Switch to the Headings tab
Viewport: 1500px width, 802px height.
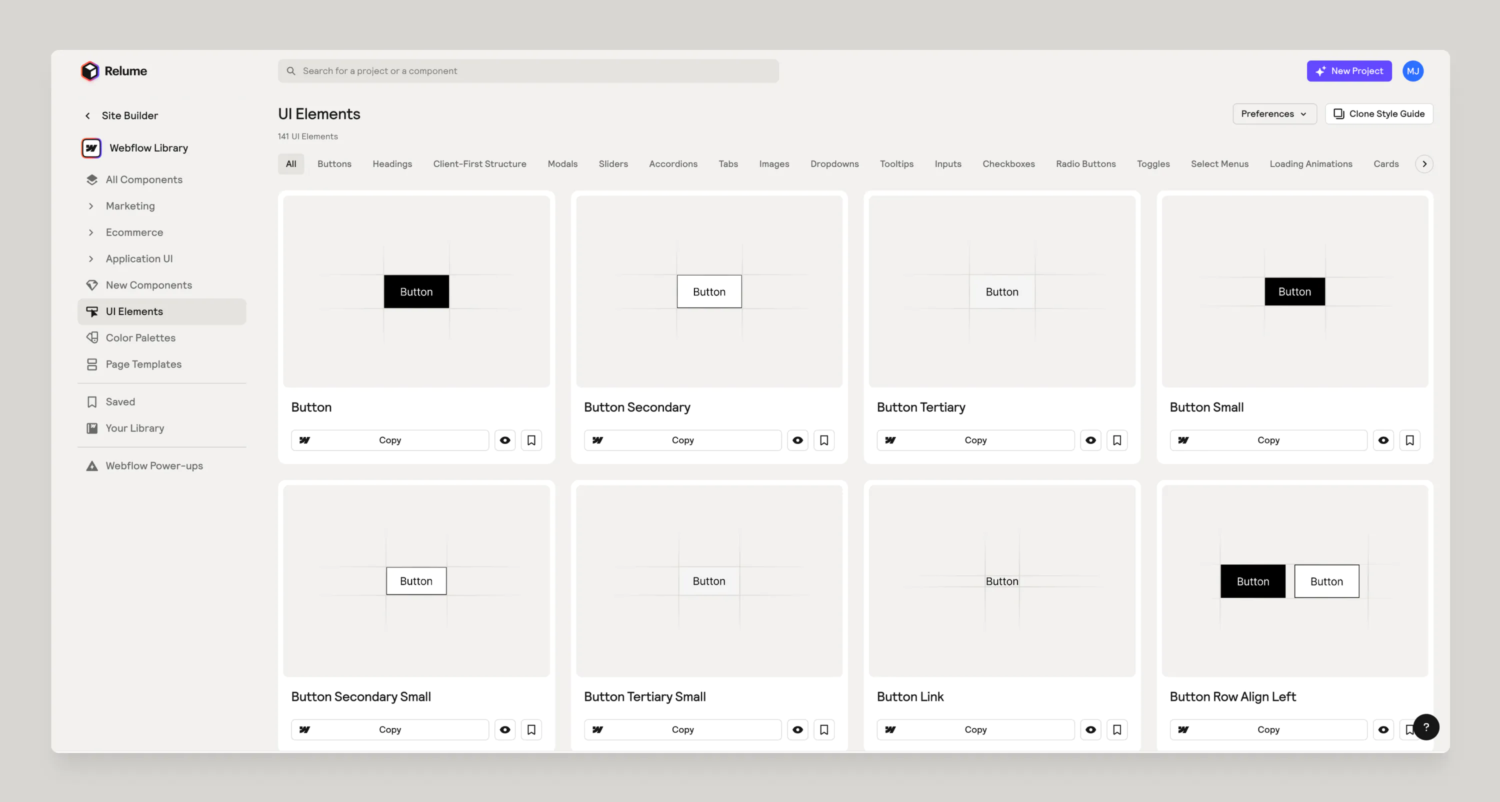pyautogui.click(x=392, y=164)
